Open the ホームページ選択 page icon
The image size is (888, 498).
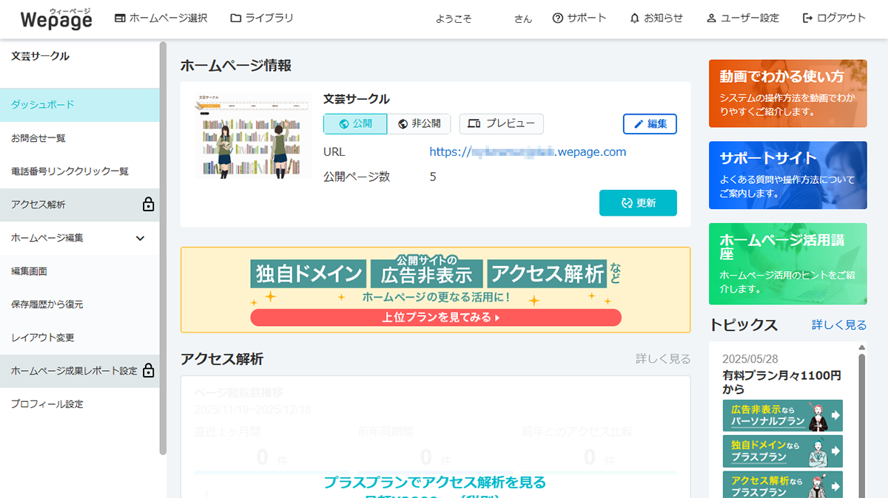point(120,18)
